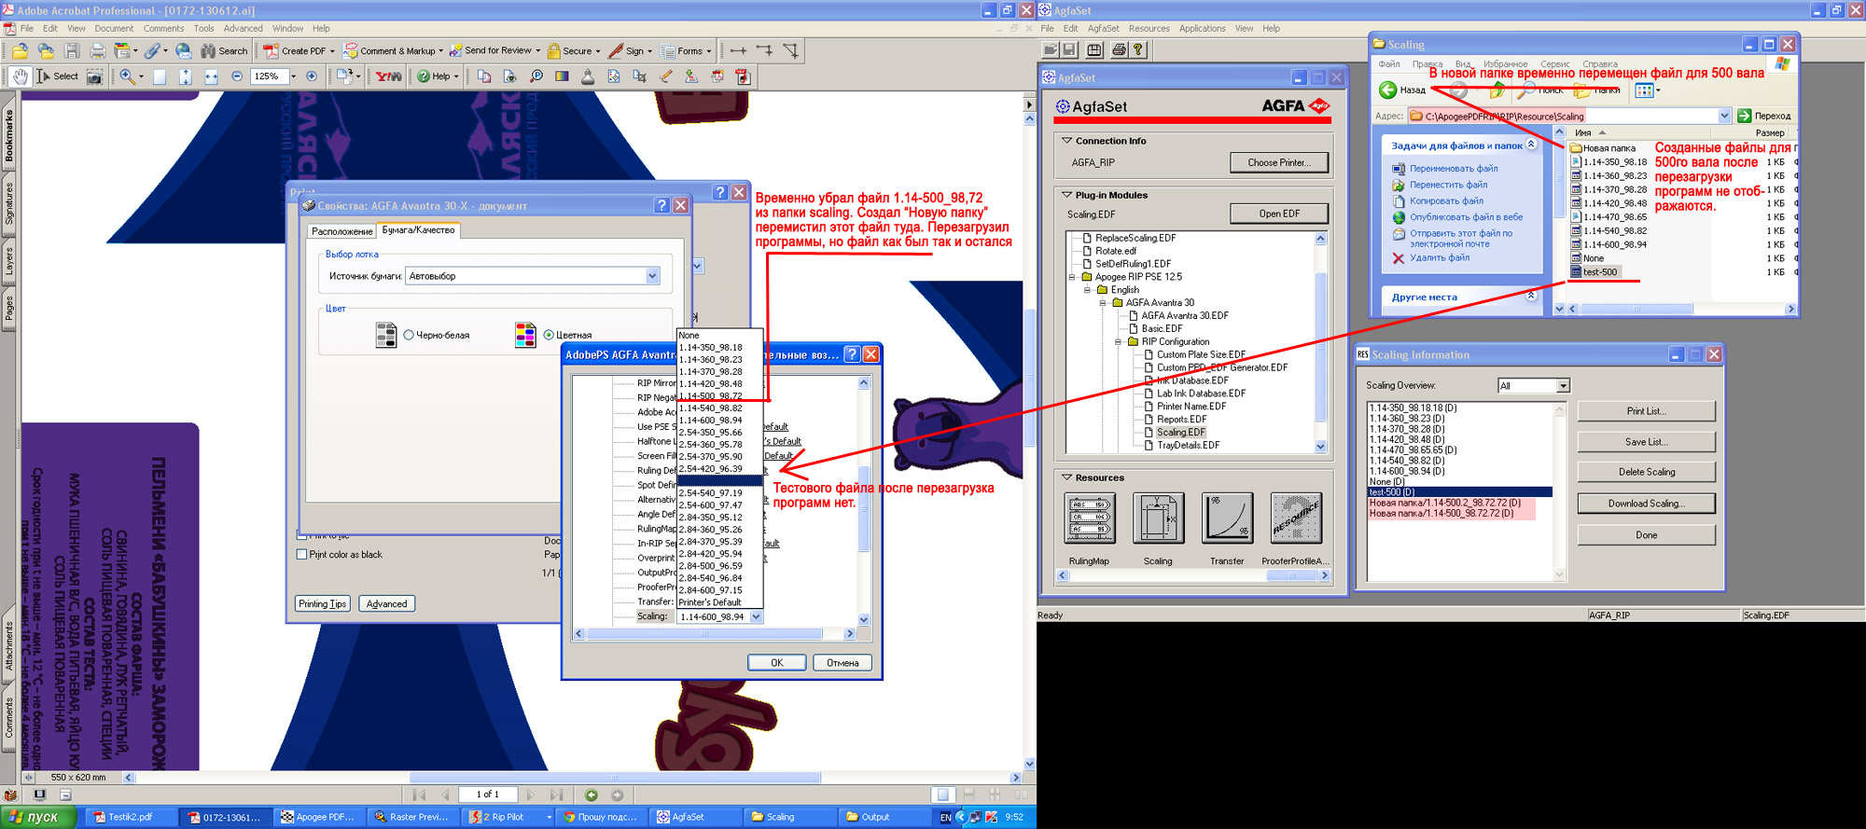Screen dimensions: 1866x829
Task: Collapse the RIP Configuration tree folder
Action: click(1118, 342)
